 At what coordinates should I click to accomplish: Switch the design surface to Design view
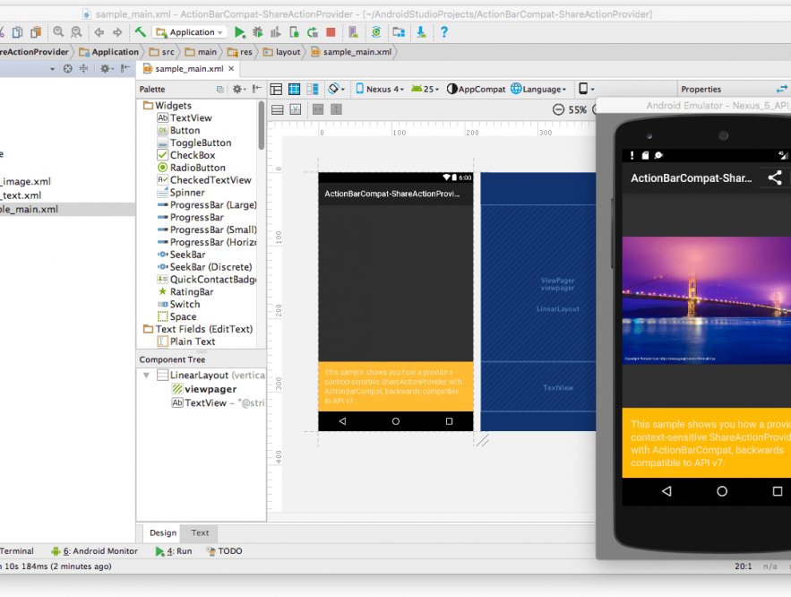tap(276, 90)
